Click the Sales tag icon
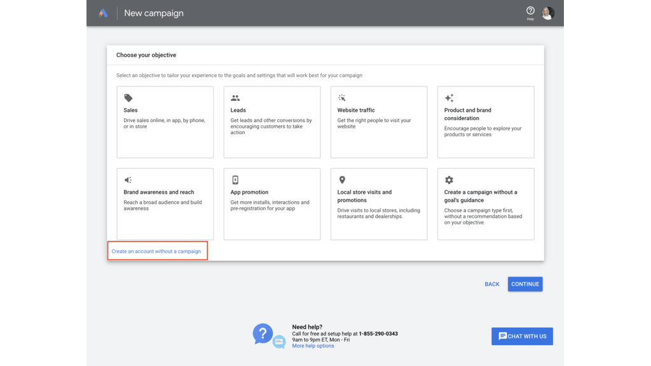The image size is (651, 366). [128, 98]
